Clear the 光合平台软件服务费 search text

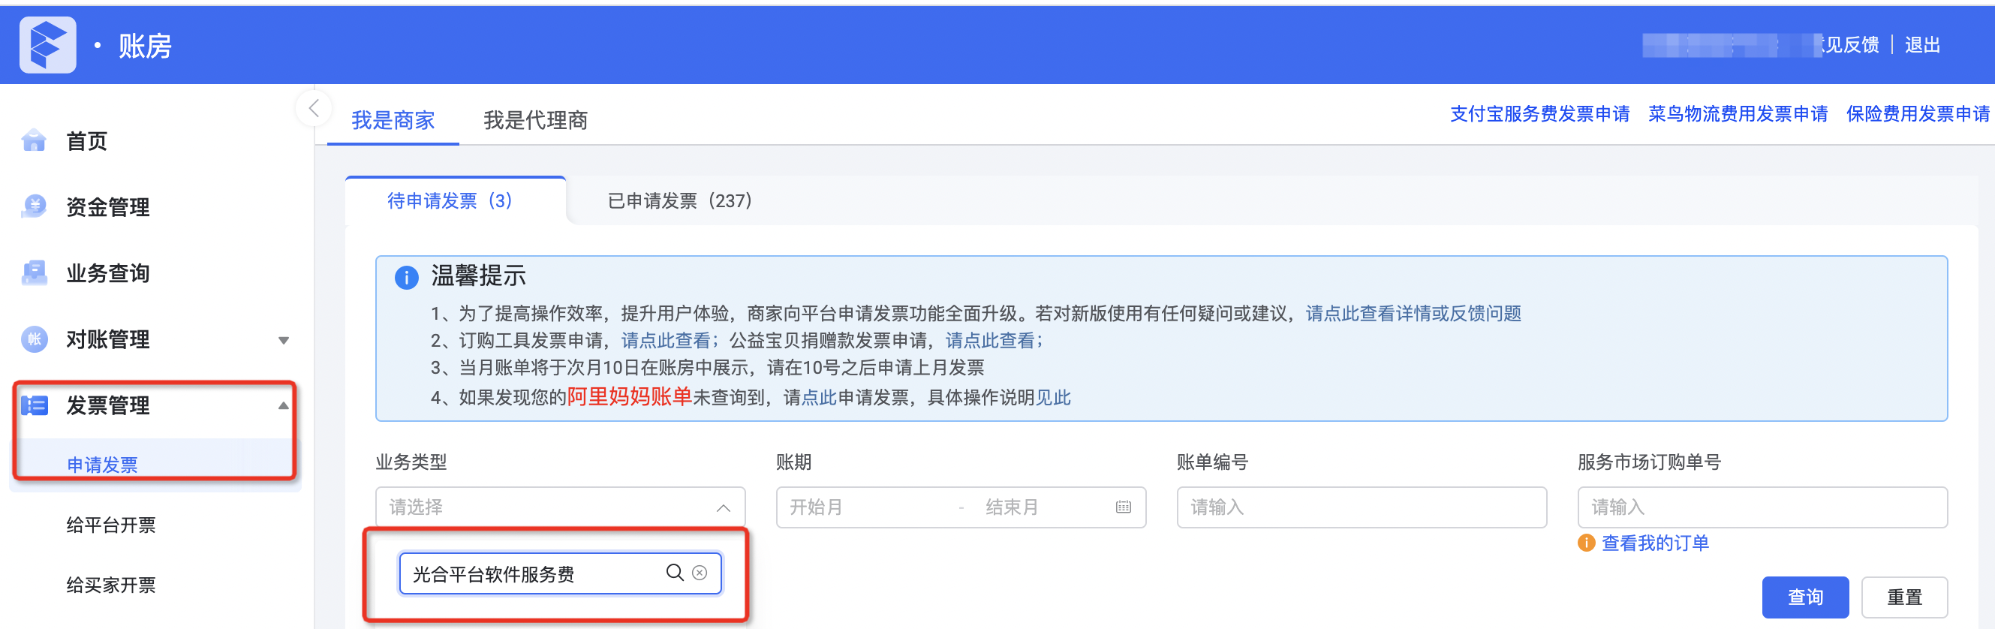point(700,573)
